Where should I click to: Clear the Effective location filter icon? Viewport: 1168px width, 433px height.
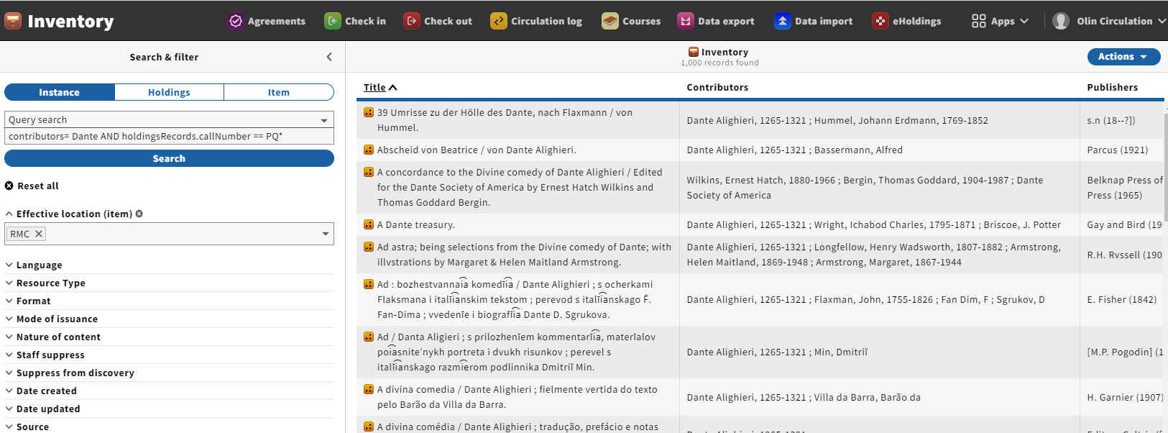tap(139, 214)
